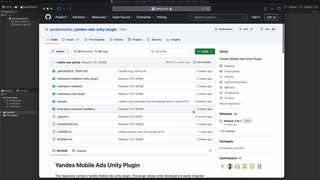Image resolution: width=320 pixels, height=180 pixels.
Task: Open a new Safari tab with plus icon
Action: pyautogui.click(x=272, y=9)
